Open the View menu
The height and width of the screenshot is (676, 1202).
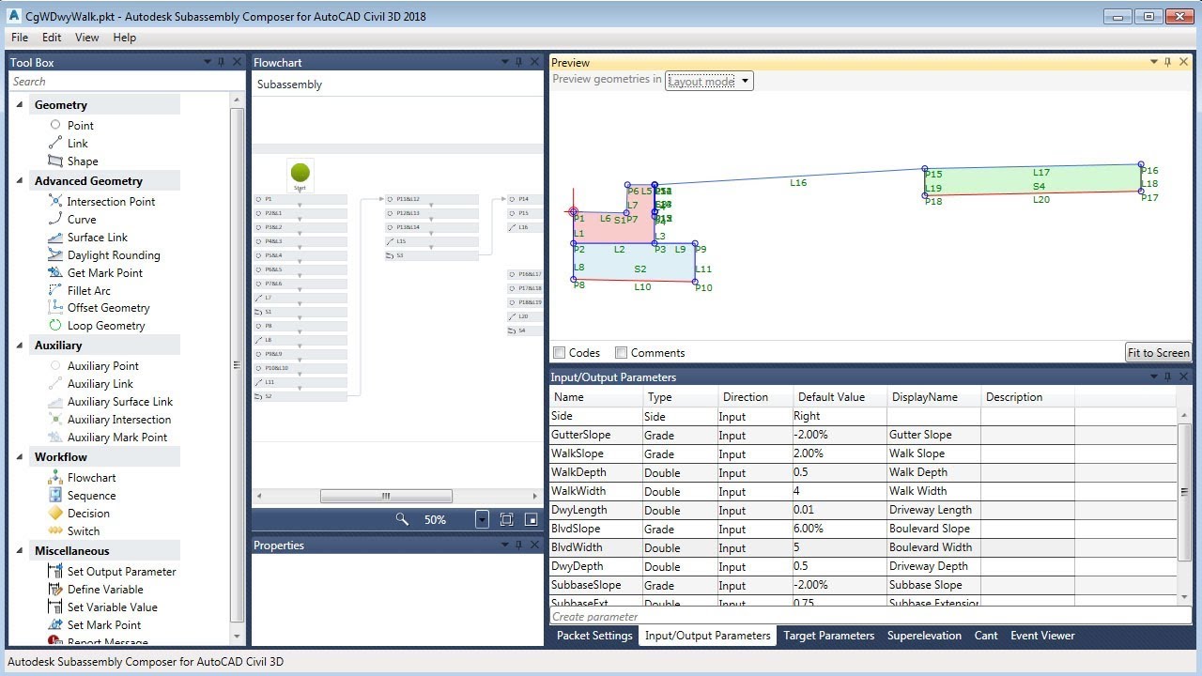(87, 38)
